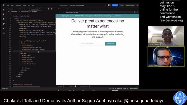Click the UTF-8 encoding status entry
The height and width of the screenshot is (105, 187).
coord(124,88)
